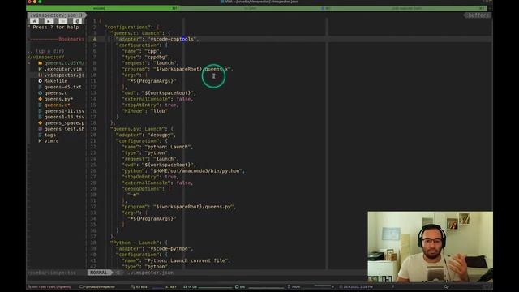Click "lldb" MIMode value
This screenshot has width=519, height=292.
(x=159, y=111)
